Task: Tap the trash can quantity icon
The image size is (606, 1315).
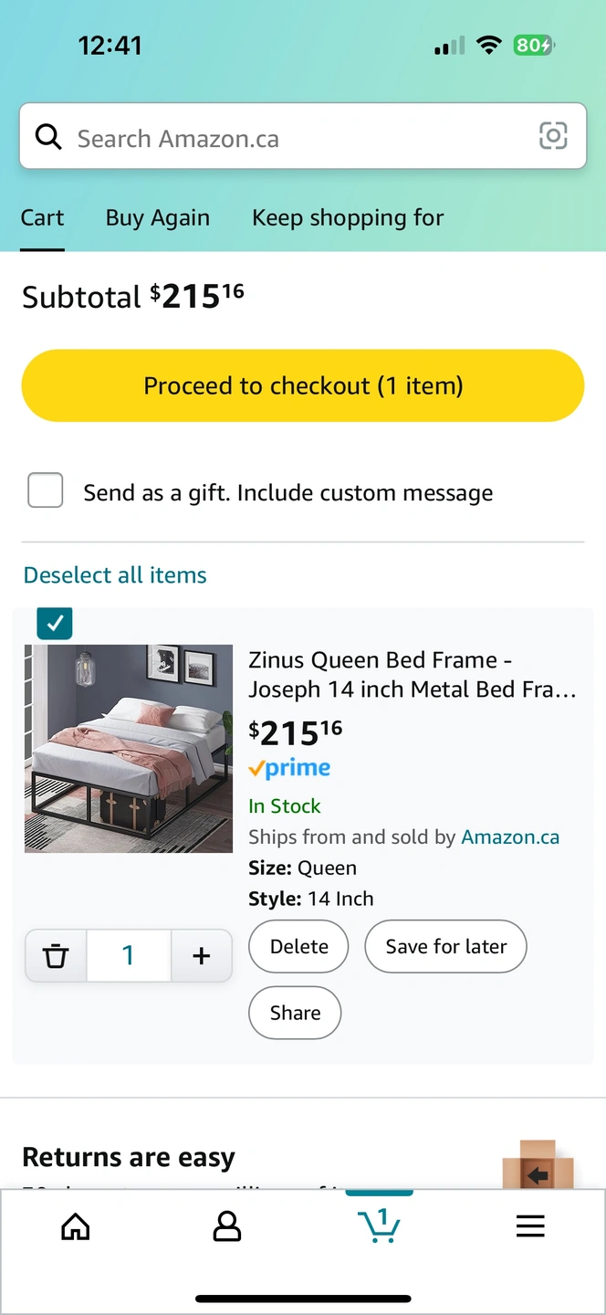Action: pos(56,956)
